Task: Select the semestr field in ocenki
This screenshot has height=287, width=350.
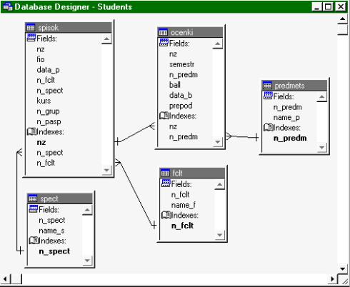Action: 181,64
